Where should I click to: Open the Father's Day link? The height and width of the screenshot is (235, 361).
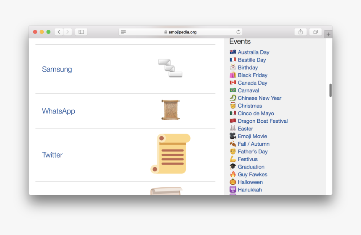253,151
